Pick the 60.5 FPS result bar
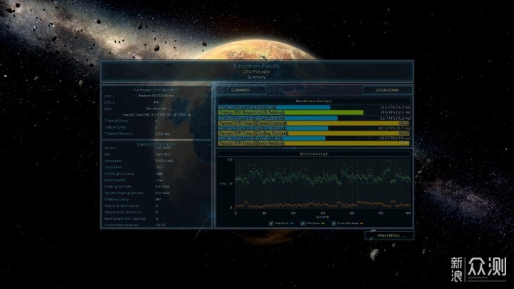This screenshot has height=289, width=514. (273, 128)
